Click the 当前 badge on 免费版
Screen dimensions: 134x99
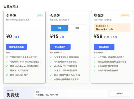40,15
